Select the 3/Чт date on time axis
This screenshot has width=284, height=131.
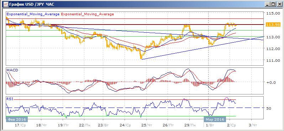click(x=253, y=125)
